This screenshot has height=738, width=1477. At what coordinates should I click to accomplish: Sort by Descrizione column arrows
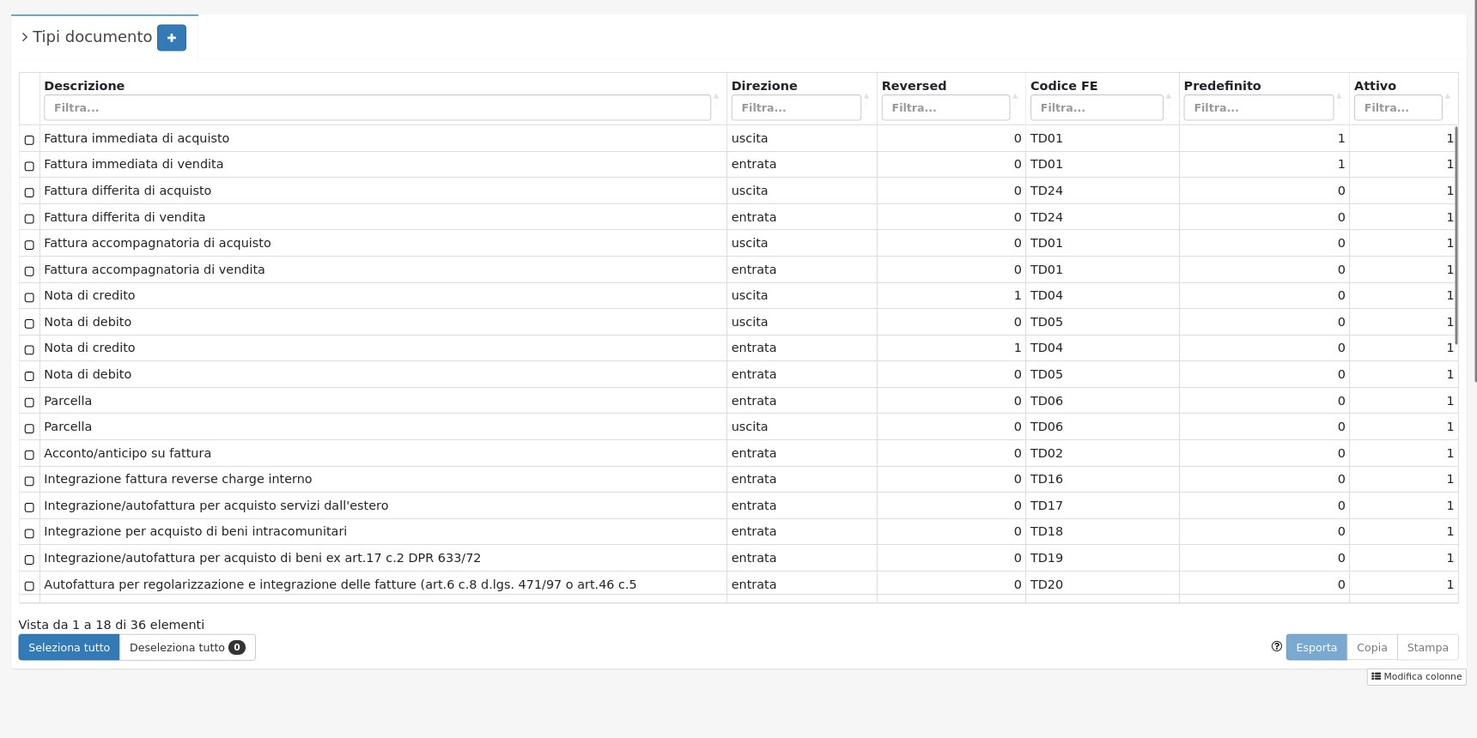click(x=716, y=96)
